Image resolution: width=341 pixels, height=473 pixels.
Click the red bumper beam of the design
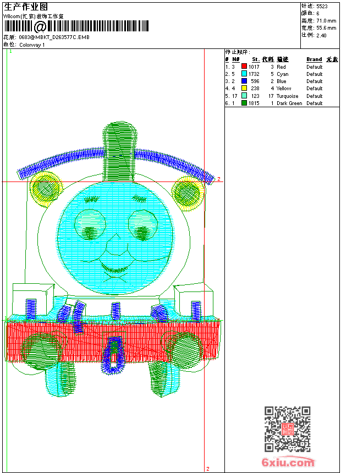113,340
